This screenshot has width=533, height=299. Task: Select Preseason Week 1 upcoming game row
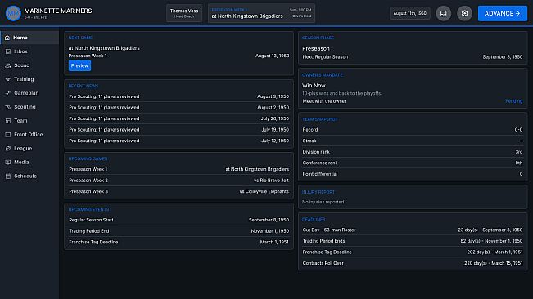click(x=178, y=169)
